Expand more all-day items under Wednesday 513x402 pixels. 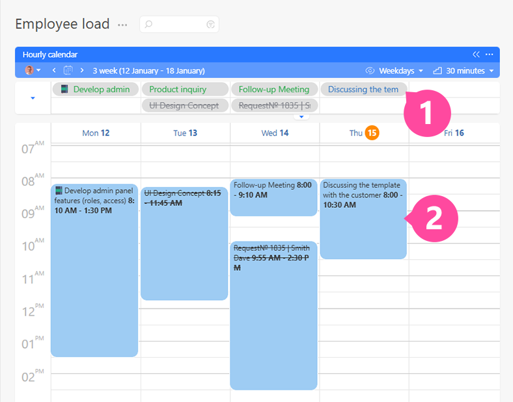(300, 117)
